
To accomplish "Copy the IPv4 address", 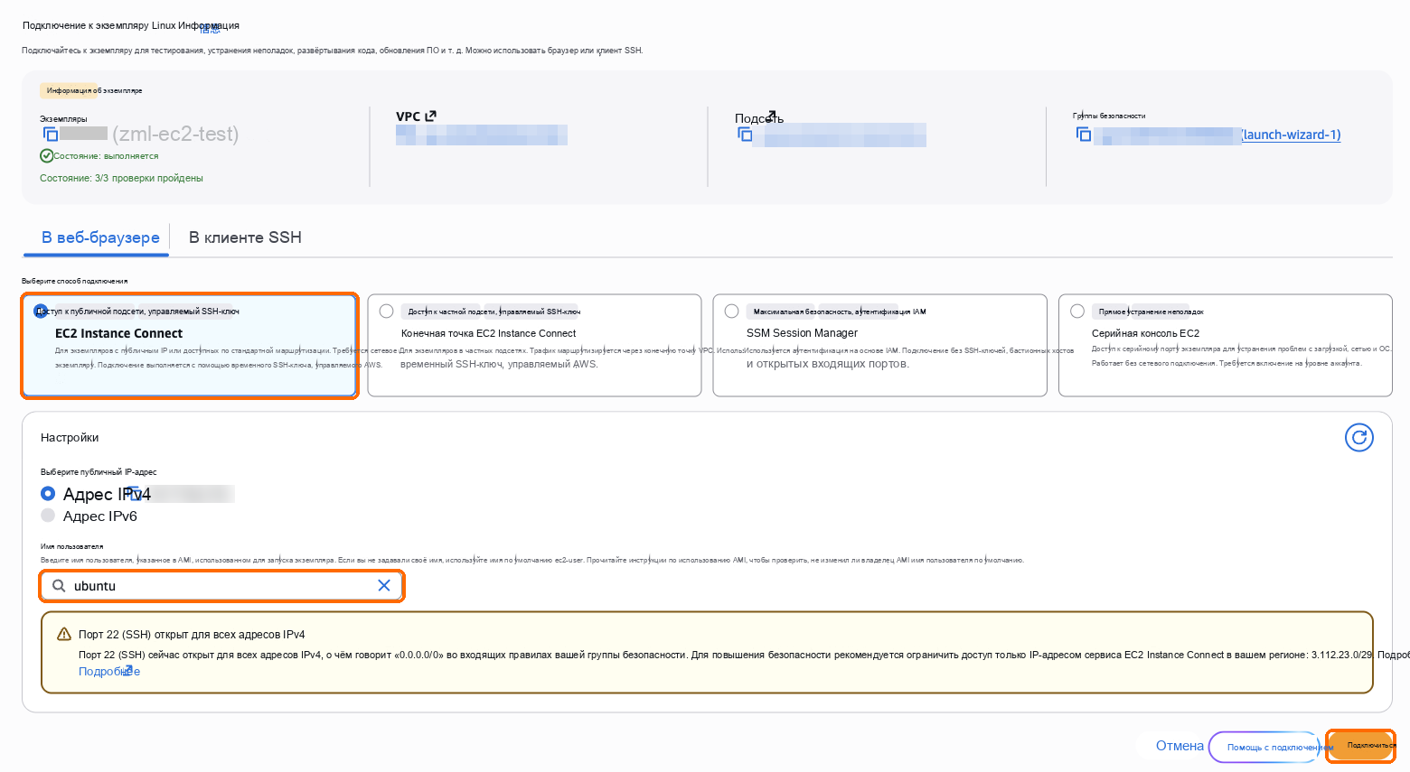I will (x=136, y=493).
